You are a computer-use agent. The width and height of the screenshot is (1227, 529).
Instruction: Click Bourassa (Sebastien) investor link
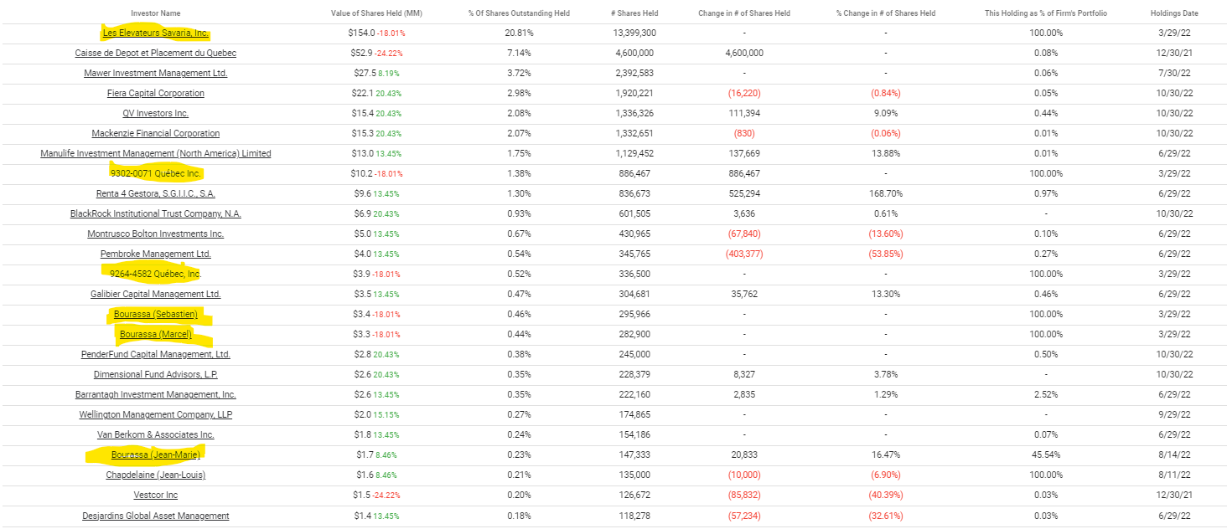156,314
